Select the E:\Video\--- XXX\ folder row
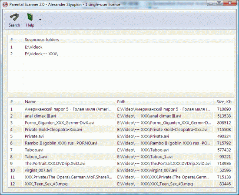 pyautogui.click(x=121, y=54)
